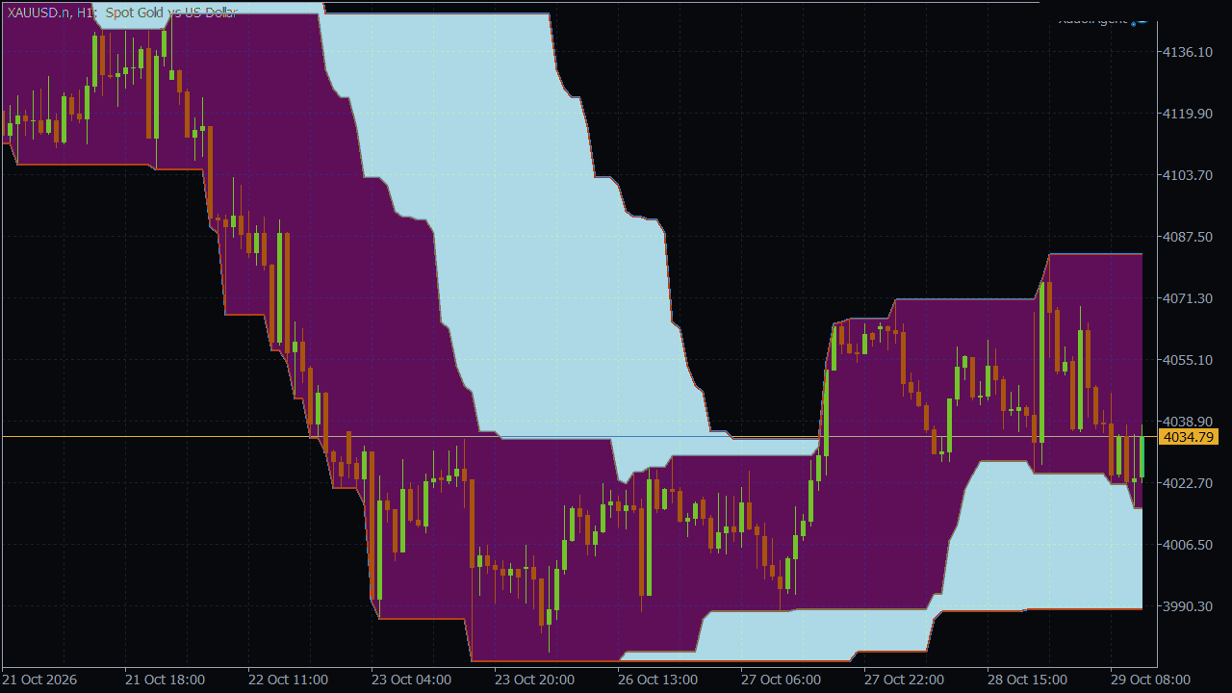
Task: Click the 21 Oct 2026 date label
Action: (40, 680)
